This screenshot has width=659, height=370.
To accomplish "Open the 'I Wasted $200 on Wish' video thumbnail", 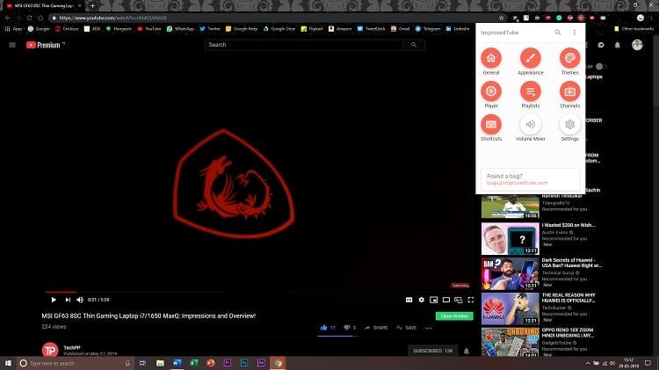I will pyautogui.click(x=510, y=238).
